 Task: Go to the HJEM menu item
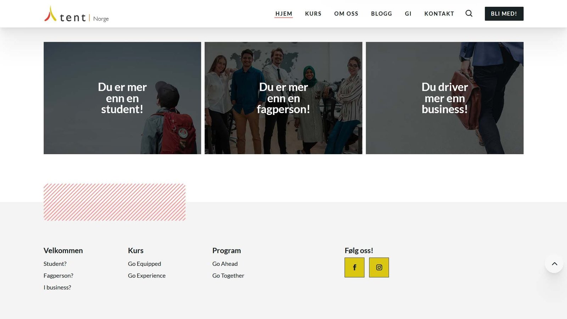284,13
